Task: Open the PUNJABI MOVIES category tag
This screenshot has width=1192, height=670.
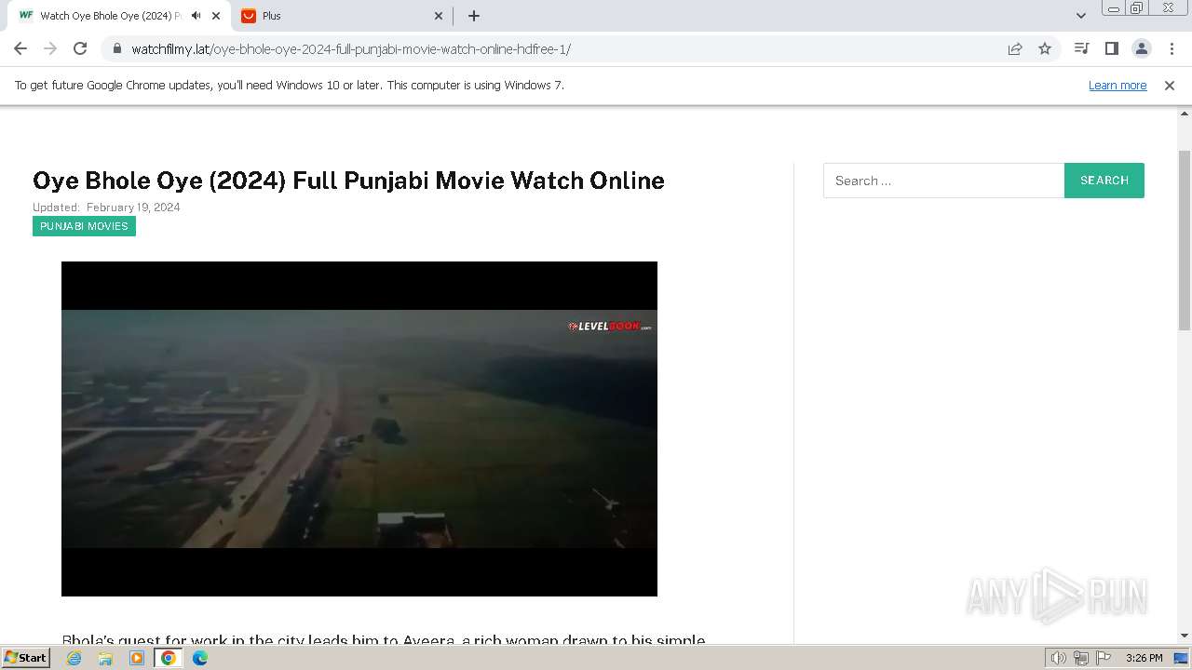Action: click(x=84, y=226)
